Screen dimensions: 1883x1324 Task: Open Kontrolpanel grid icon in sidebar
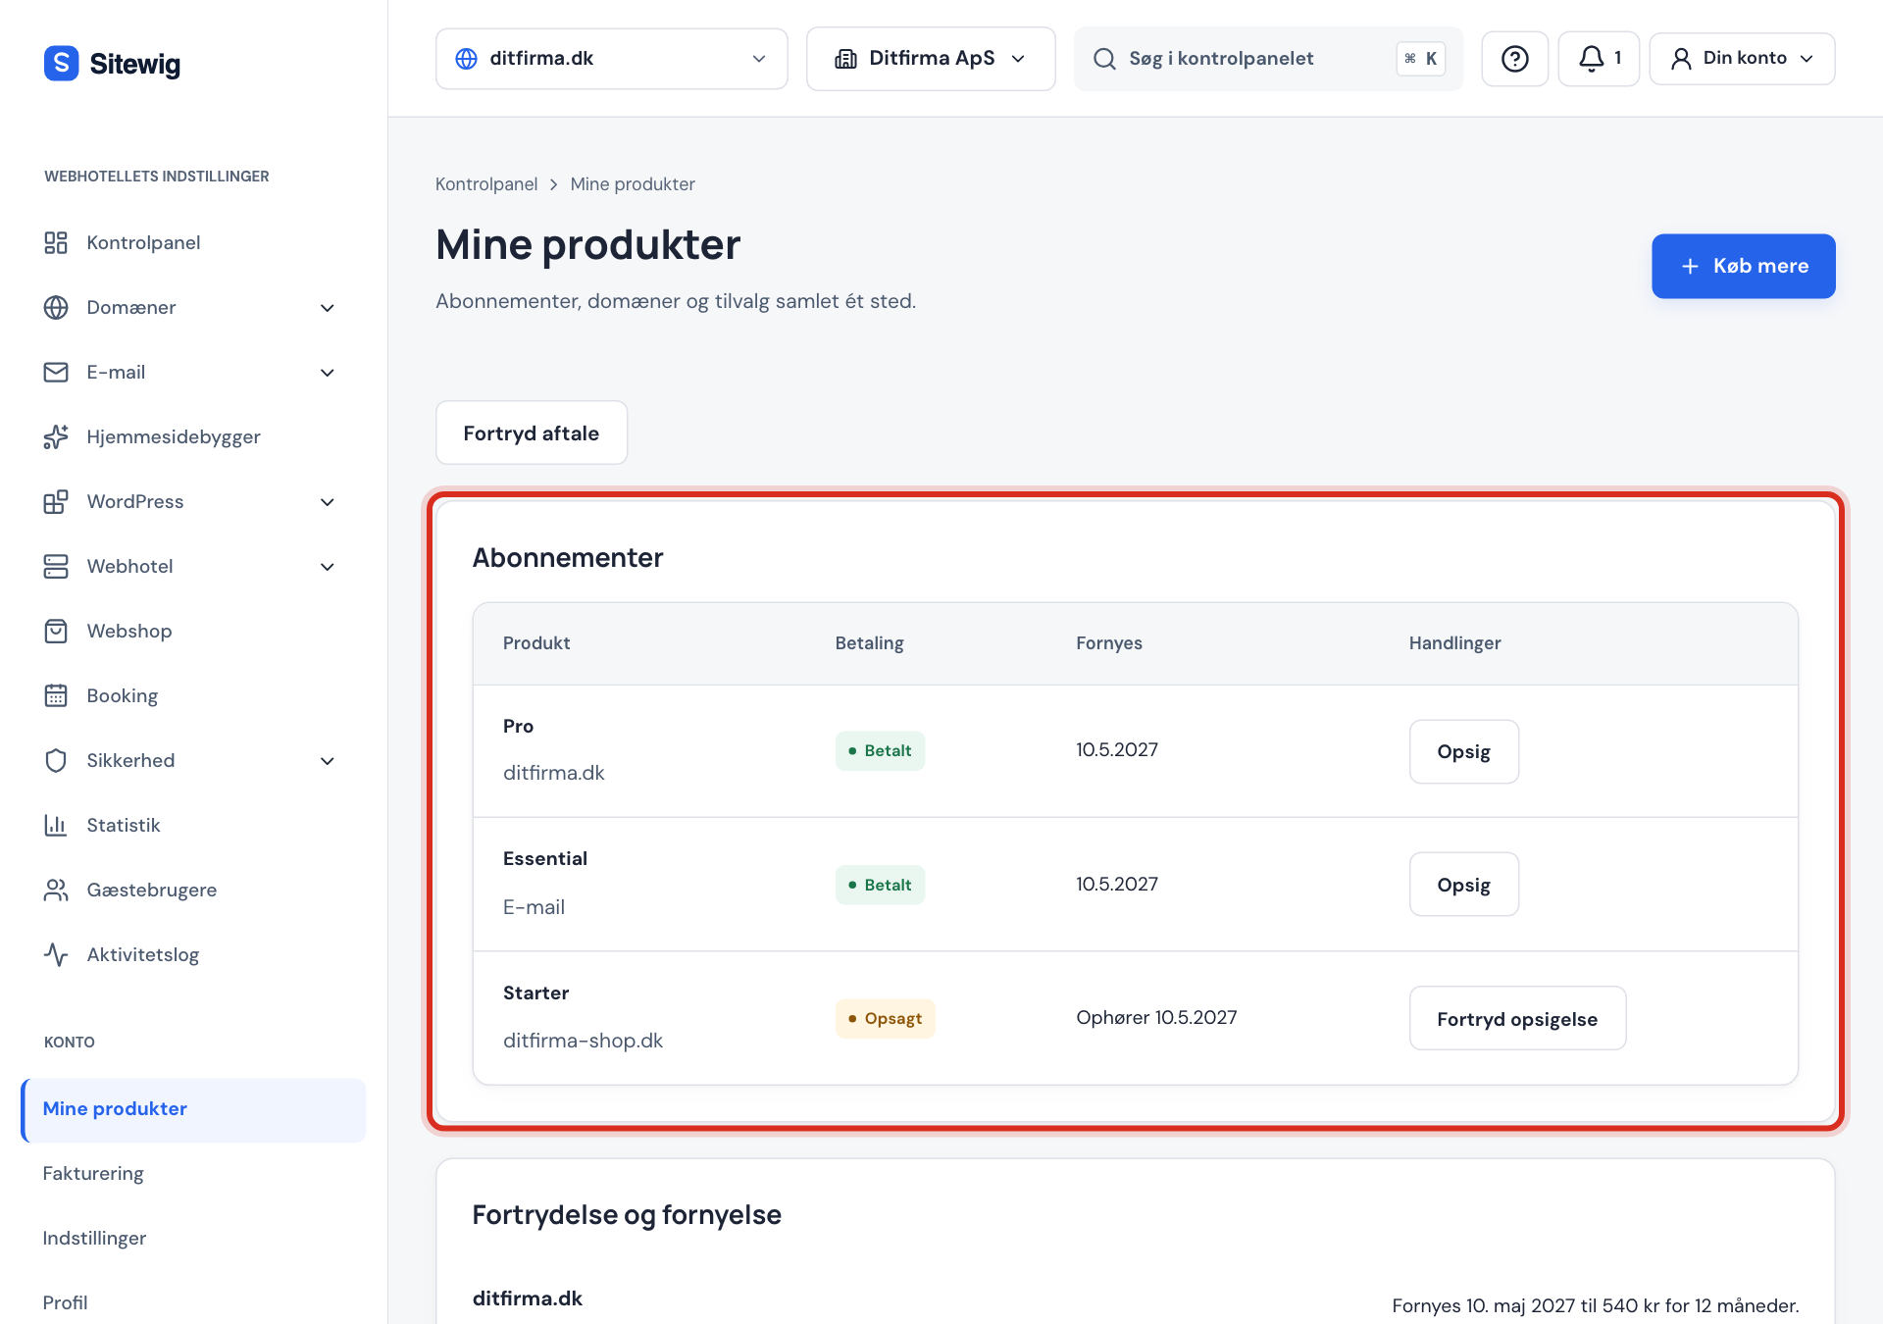(56, 242)
